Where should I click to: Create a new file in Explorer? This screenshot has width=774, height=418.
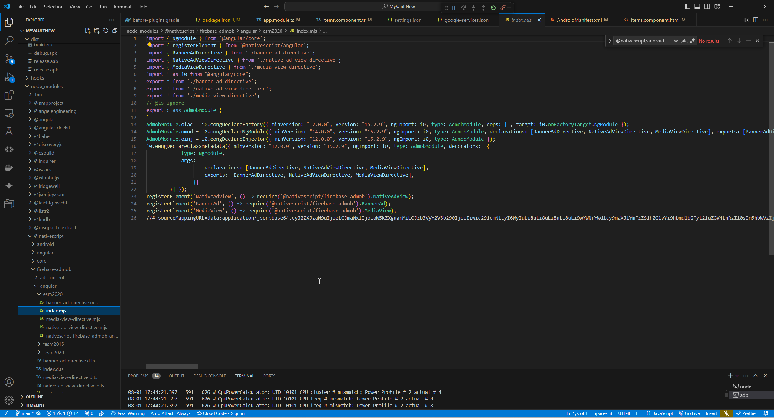pyautogui.click(x=87, y=30)
